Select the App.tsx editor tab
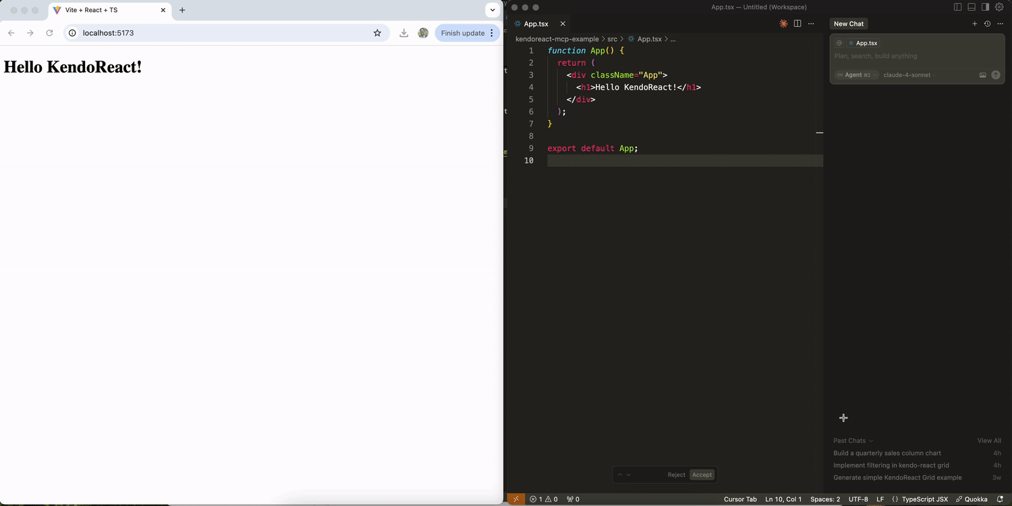 pos(536,24)
